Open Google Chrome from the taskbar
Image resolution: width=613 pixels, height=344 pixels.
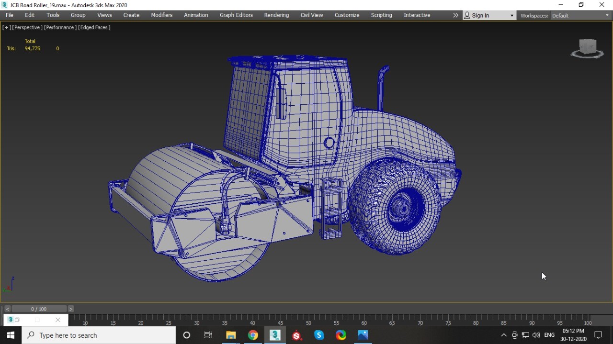point(253,335)
